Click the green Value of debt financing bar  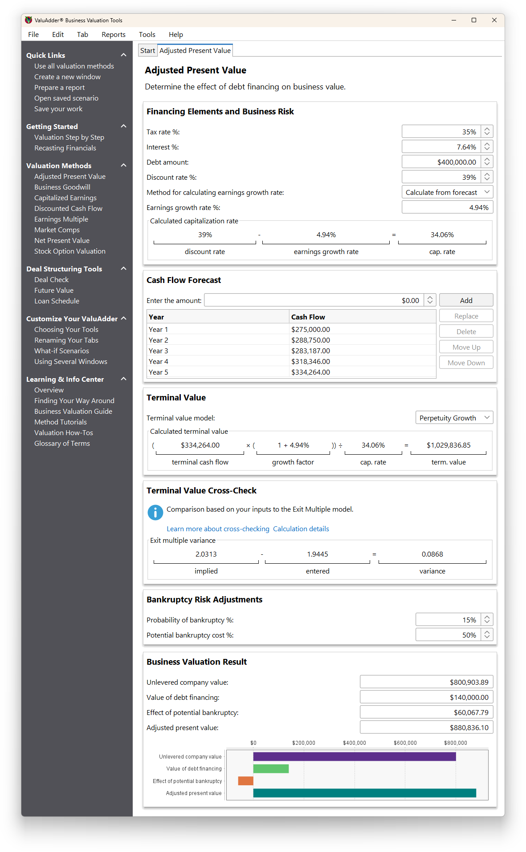[x=271, y=768]
